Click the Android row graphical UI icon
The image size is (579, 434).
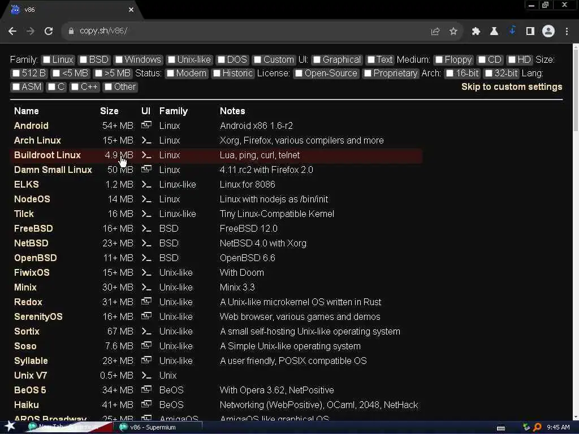coord(146,125)
